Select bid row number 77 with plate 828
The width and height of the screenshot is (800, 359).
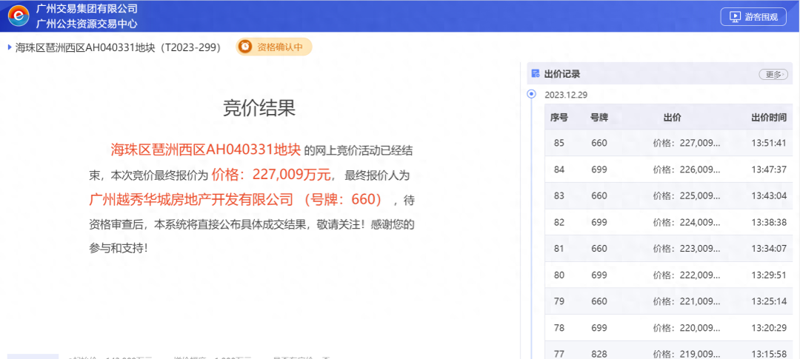(668, 350)
